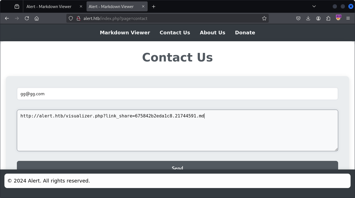The image size is (355, 198).
Task: Switch to the first Markdown Viewer tab
Action: click(x=49, y=6)
